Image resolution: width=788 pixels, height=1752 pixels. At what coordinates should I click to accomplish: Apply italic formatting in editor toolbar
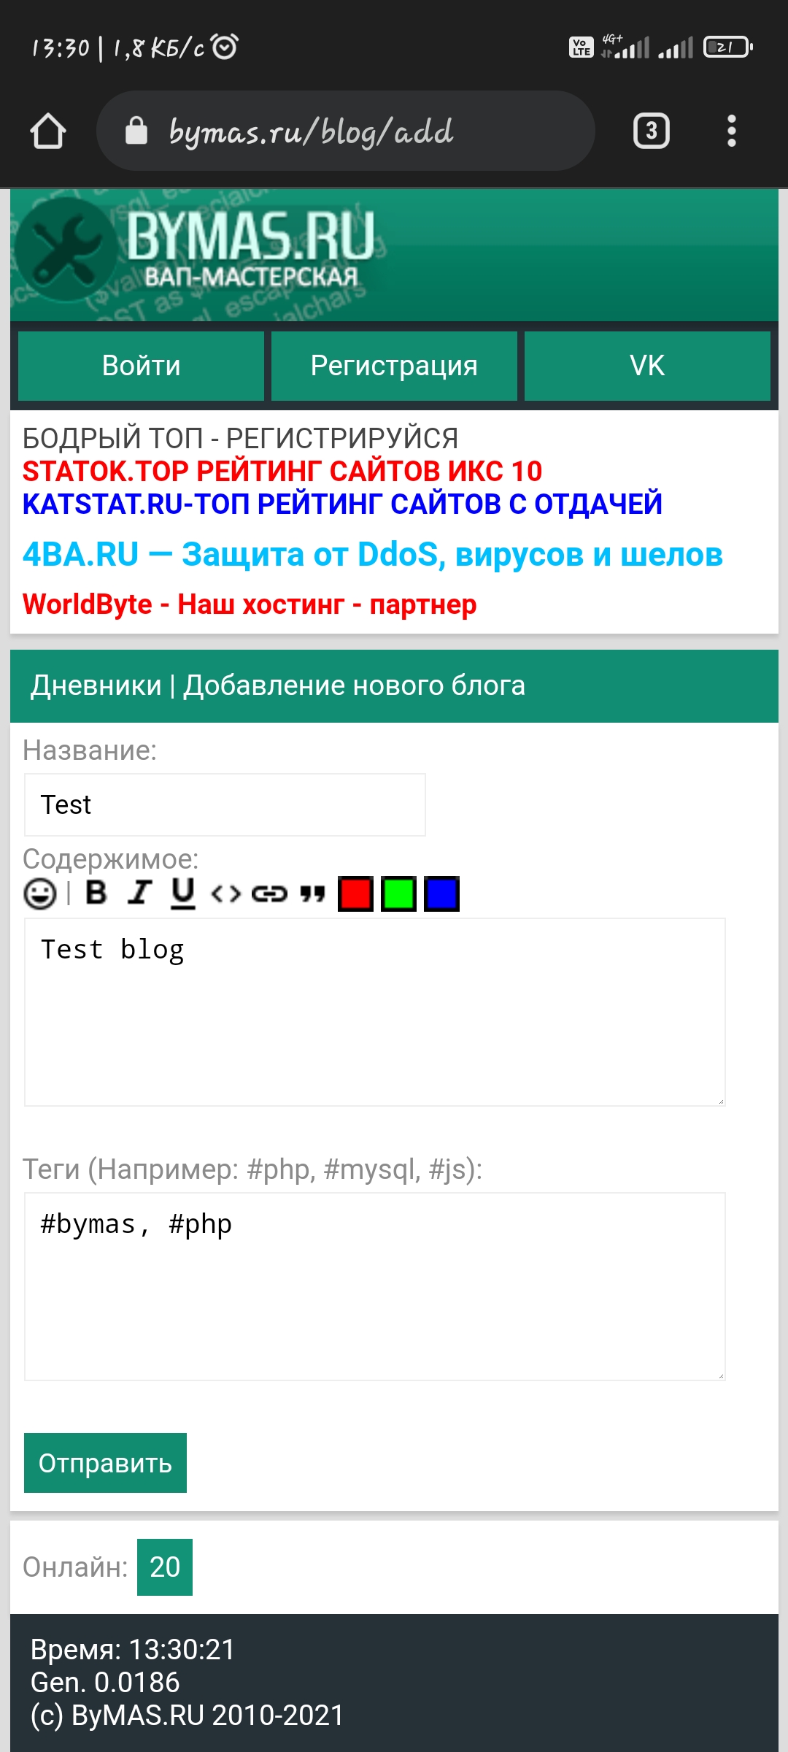[139, 893]
